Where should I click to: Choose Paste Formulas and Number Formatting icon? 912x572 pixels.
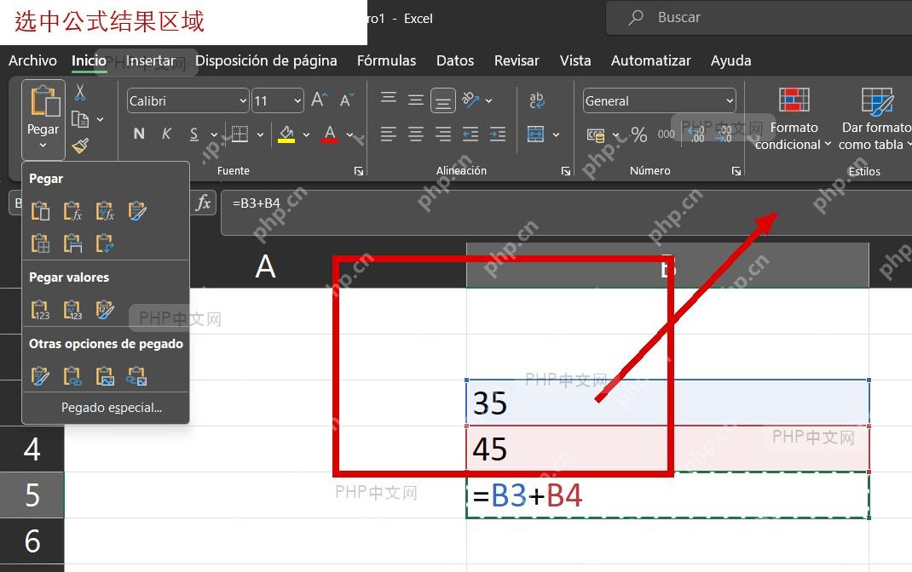click(x=105, y=211)
